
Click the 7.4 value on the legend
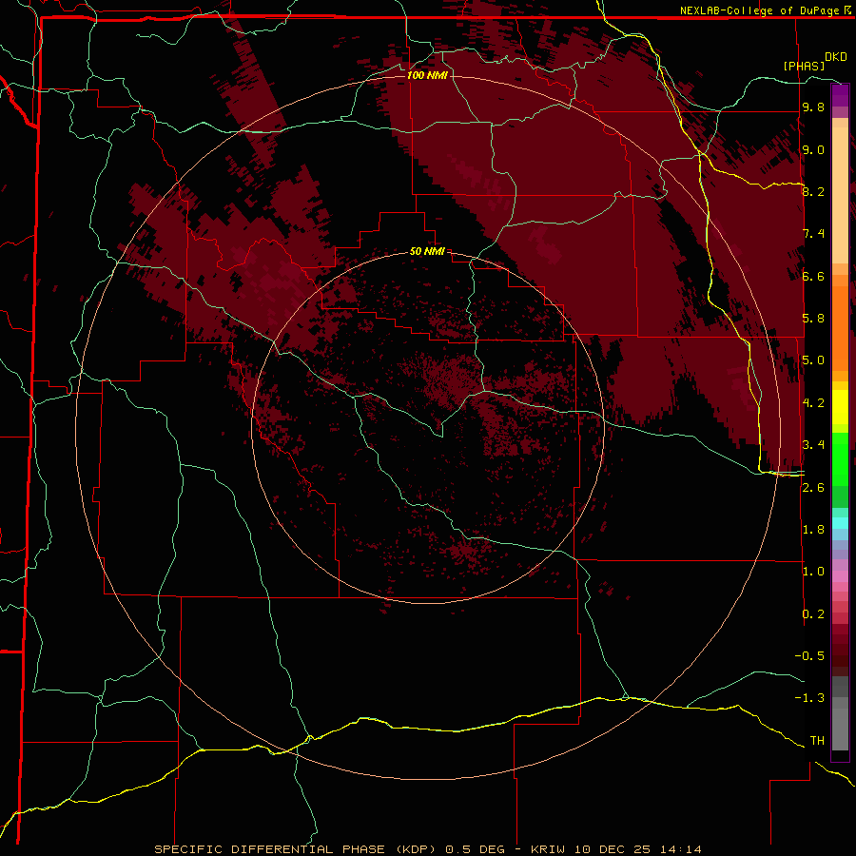point(813,234)
